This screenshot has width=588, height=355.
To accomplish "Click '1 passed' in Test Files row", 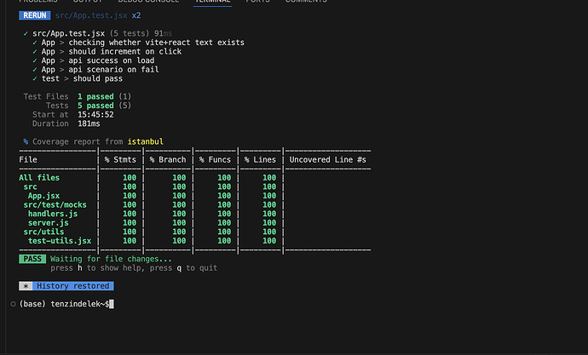I will coord(95,96).
